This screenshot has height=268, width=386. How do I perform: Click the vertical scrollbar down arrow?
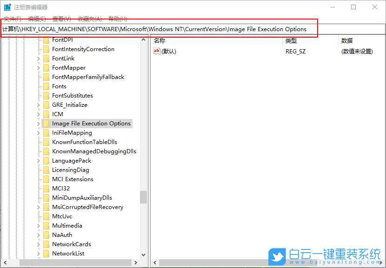143,255
